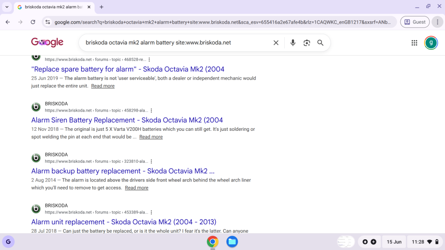Click Read more under 25 Jun 2019 snippet
This screenshot has height=250, width=445.
pos(103,86)
